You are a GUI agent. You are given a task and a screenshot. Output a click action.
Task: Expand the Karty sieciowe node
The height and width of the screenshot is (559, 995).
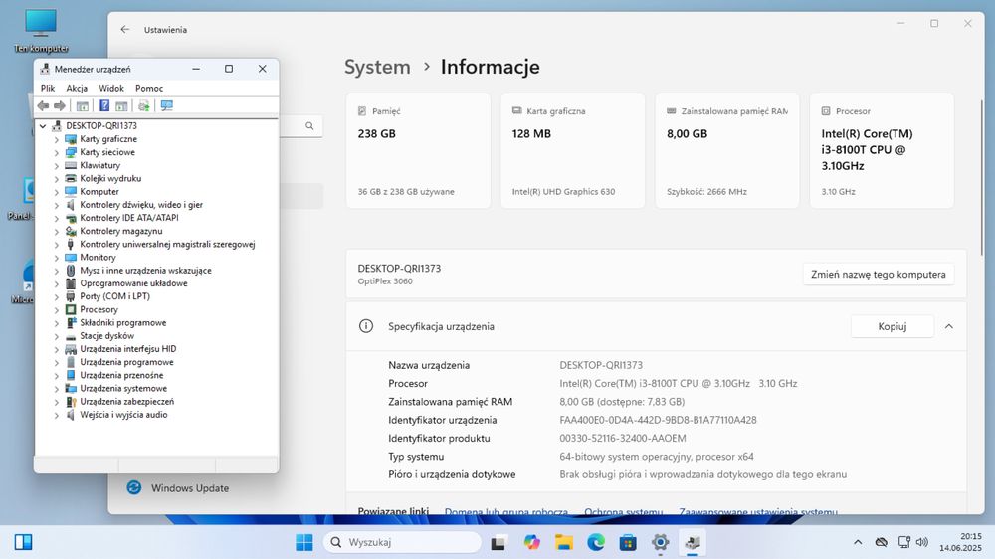point(57,153)
